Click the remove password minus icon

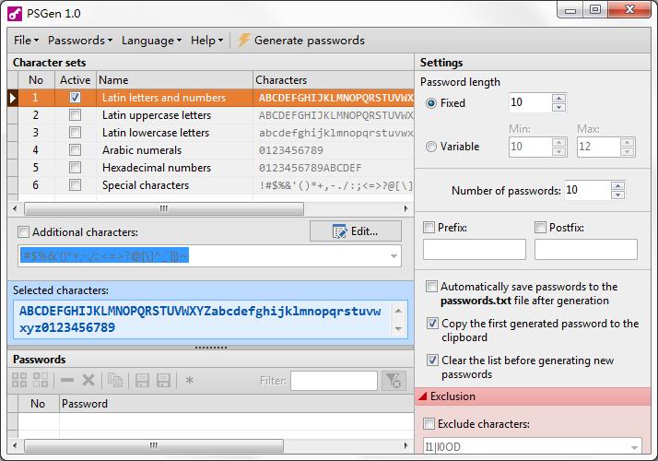click(x=67, y=380)
